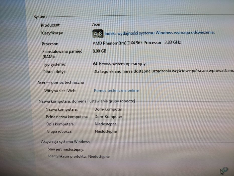Image resolution: width=234 pixels, height=176 pixels.
Task: Click the Zainstalowana pamięć (RAM): label
Action: (62, 54)
